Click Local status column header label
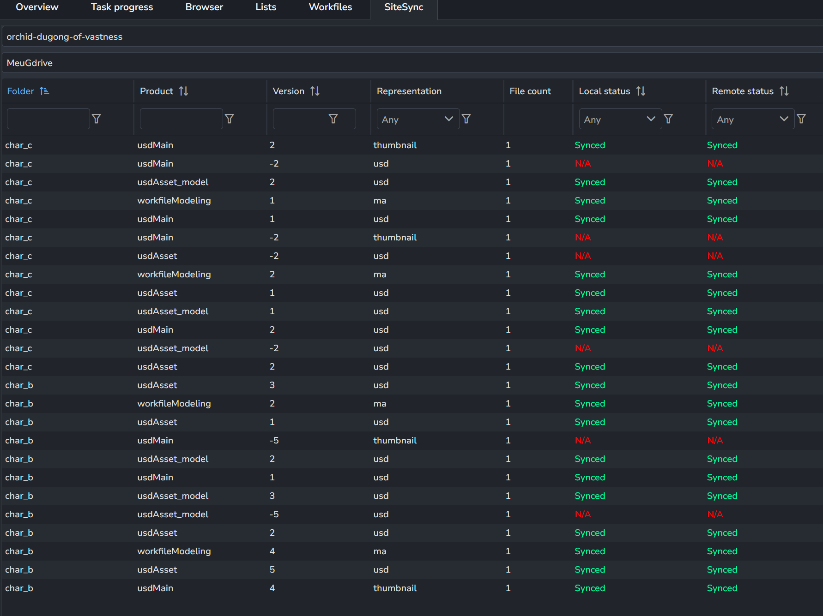The image size is (823, 616). tap(605, 91)
